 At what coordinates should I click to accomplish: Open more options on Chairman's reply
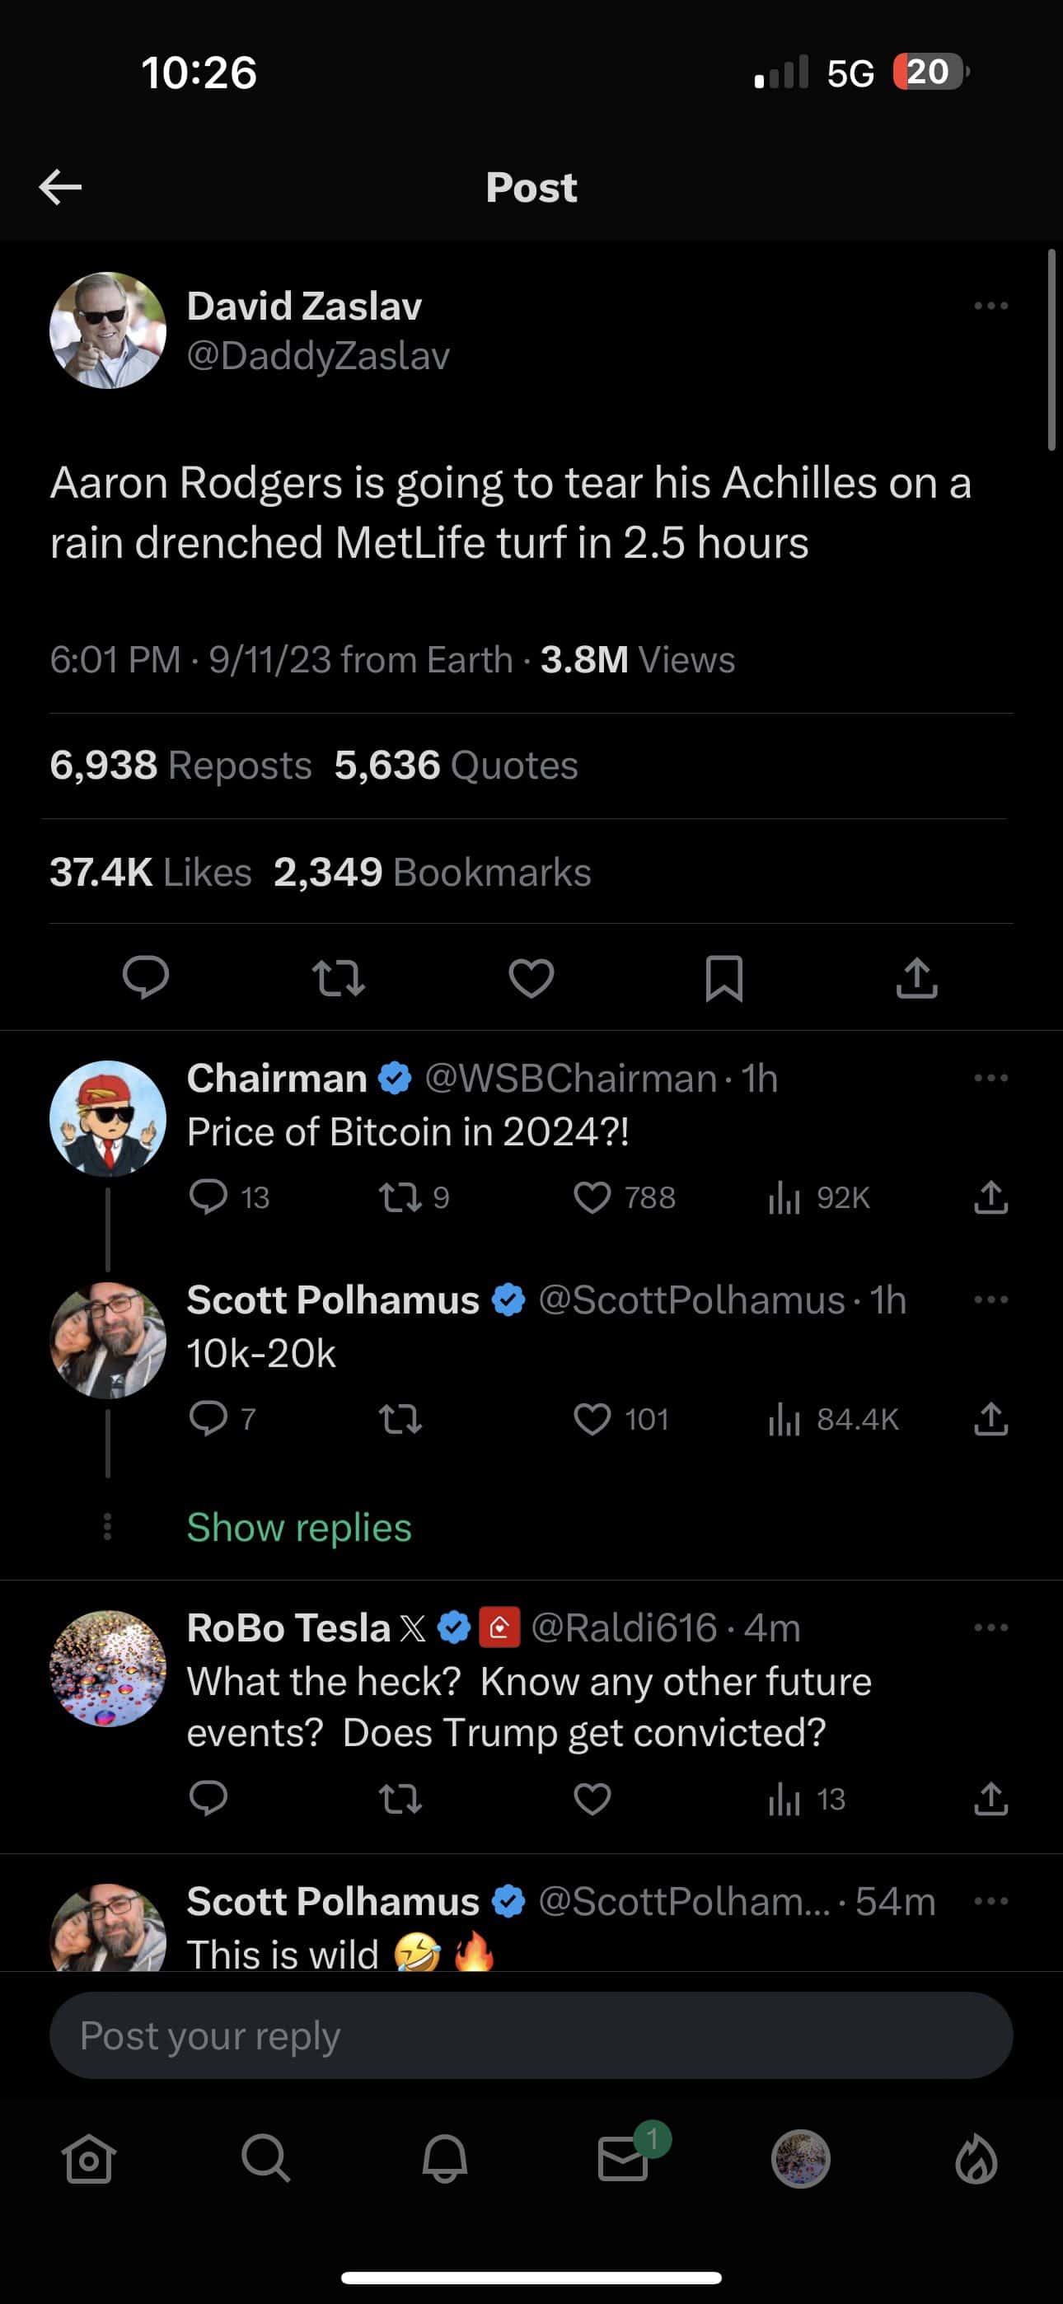(x=990, y=1078)
